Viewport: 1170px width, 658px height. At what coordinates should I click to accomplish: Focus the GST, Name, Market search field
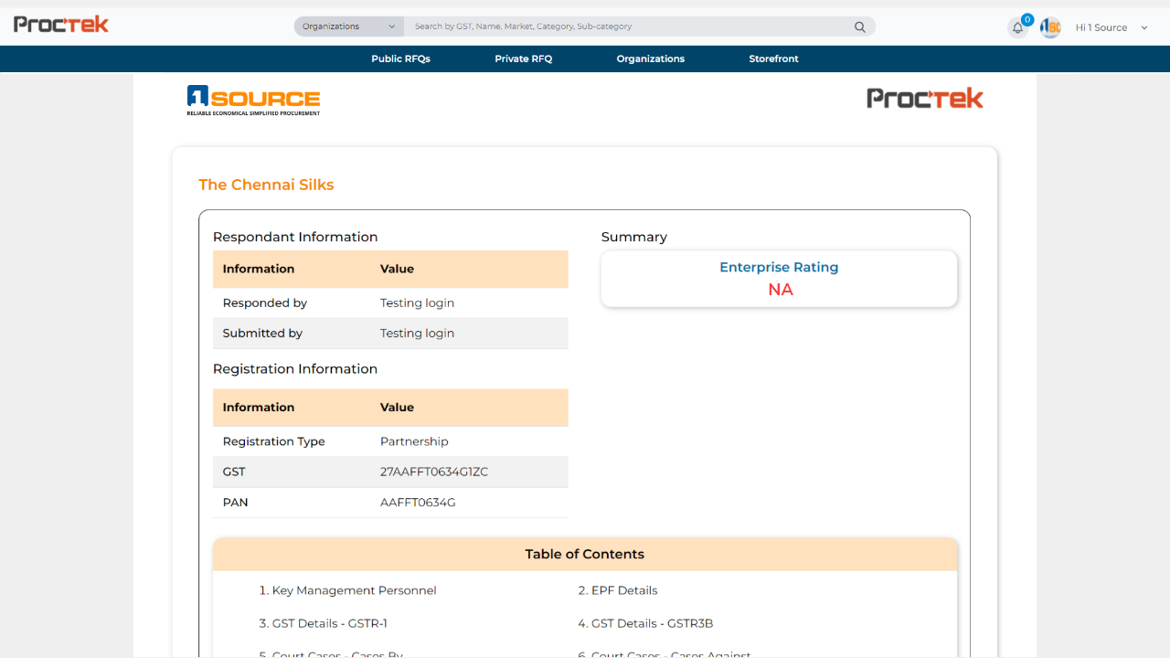tap(631, 27)
